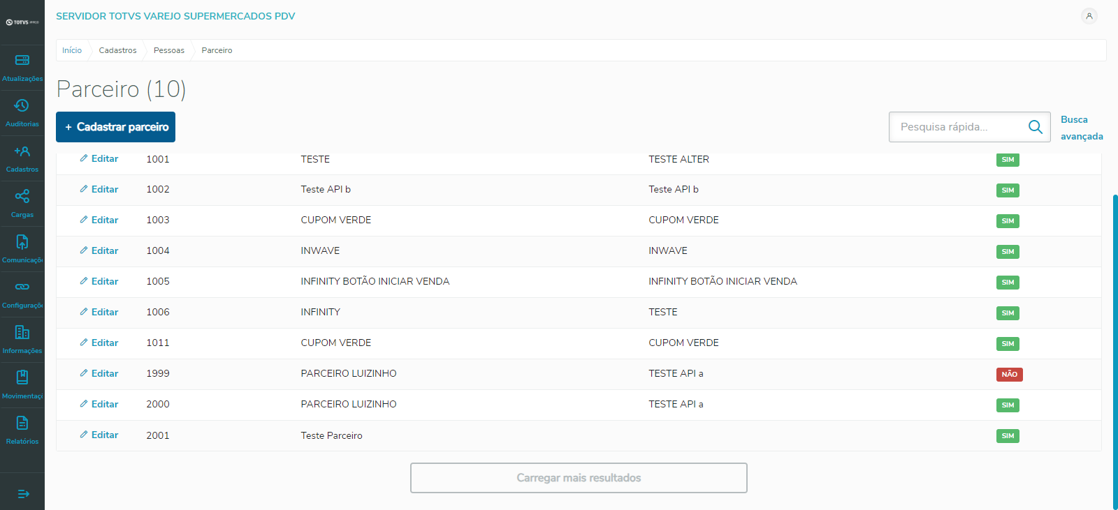Image resolution: width=1118 pixels, height=510 pixels.
Task: Open the Configurações link icon
Action: (x=22, y=287)
